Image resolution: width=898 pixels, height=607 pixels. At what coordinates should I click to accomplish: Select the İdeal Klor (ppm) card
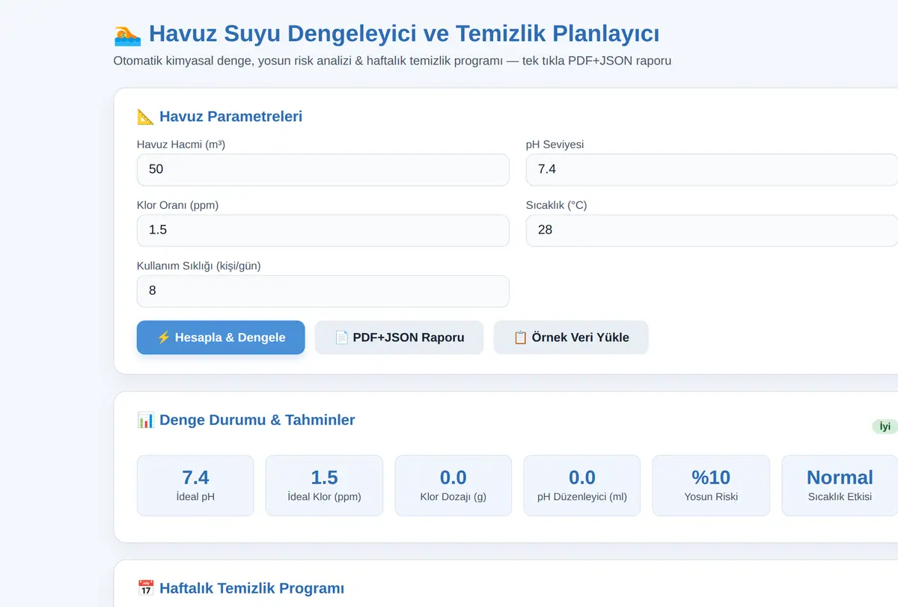coord(324,486)
